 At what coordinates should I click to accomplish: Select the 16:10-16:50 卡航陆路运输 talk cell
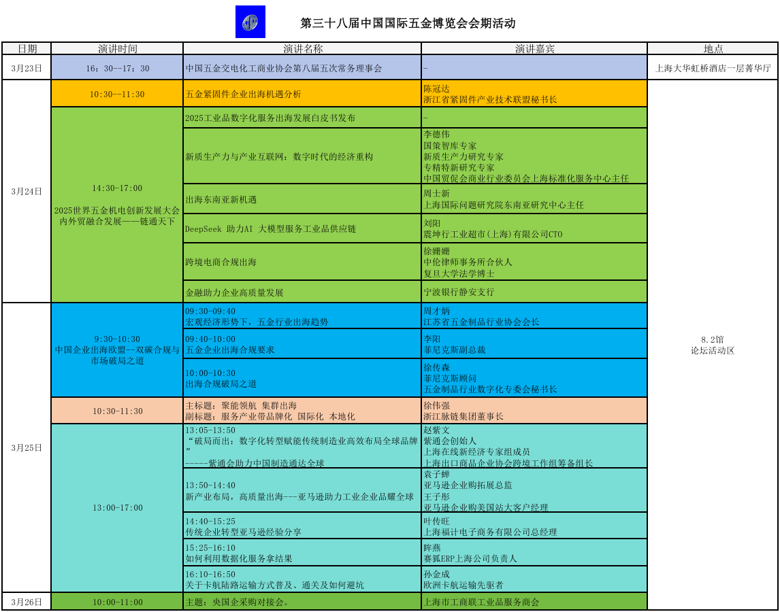tap(302, 579)
